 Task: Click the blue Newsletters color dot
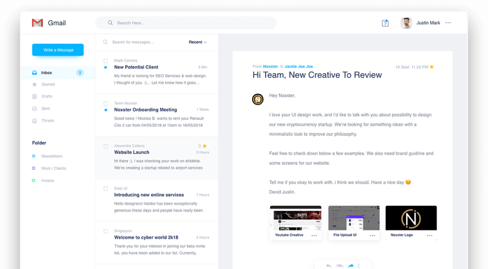(x=34, y=156)
